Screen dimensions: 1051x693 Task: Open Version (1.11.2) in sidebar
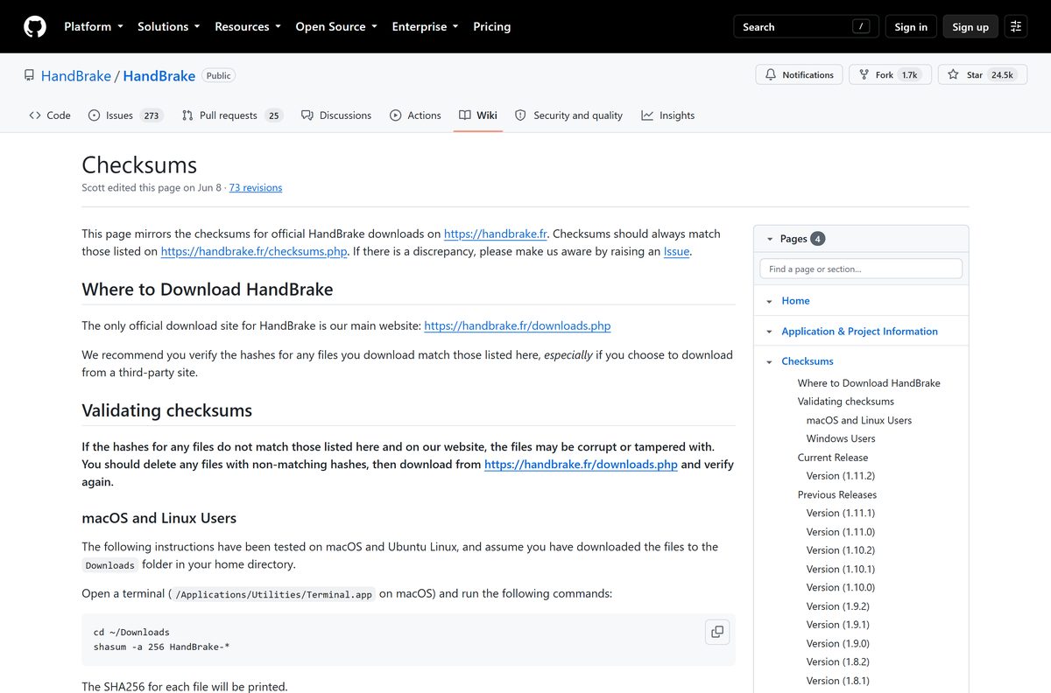point(841,476)
